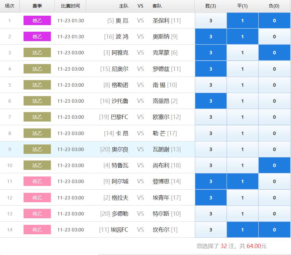Screen dimensions: 291x255
Task: Select loss (0) in 沙托鲁 row
Action: (274, 101)
